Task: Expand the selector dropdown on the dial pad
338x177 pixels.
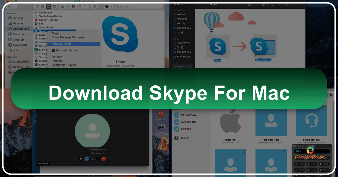Action: 301,151
